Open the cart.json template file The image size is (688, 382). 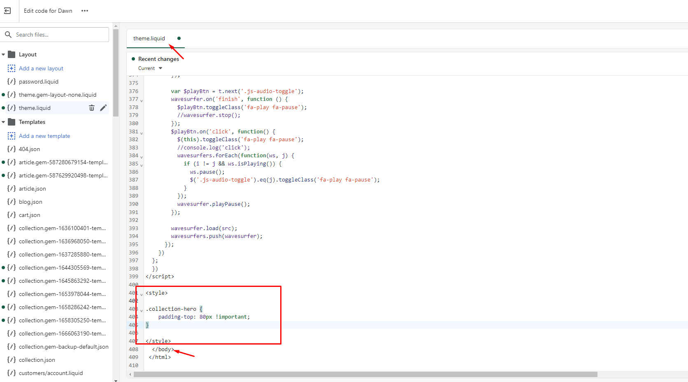click(30, 215)
